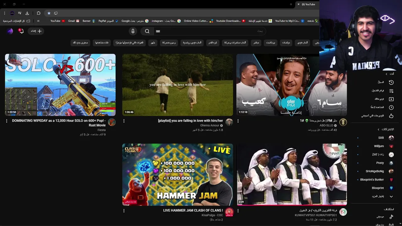Open the browser three-dot menu
Image resolution: width=402 pixels, height=226 pixels.
coord(4,13)
